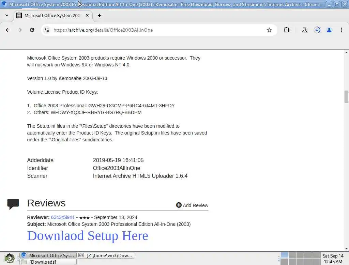Open the Chrome three-dot menu
This screenshot has height=265, width=349.
(x=342, y=30)
